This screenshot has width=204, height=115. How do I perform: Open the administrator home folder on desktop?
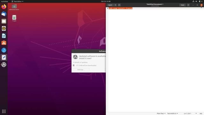click(14, 7)
